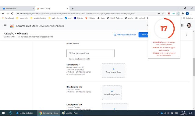The height and width of the screenshot is (122, 195).
Task: Click the teal extension icon next to shield
Action: pyautogui.click(x=173, y=13)
